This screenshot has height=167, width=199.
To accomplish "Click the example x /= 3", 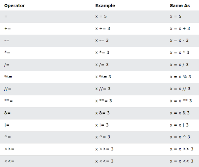I will point(102,65).
